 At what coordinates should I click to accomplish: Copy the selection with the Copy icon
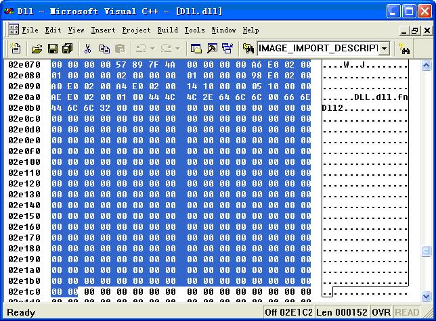tap(104, 49)
